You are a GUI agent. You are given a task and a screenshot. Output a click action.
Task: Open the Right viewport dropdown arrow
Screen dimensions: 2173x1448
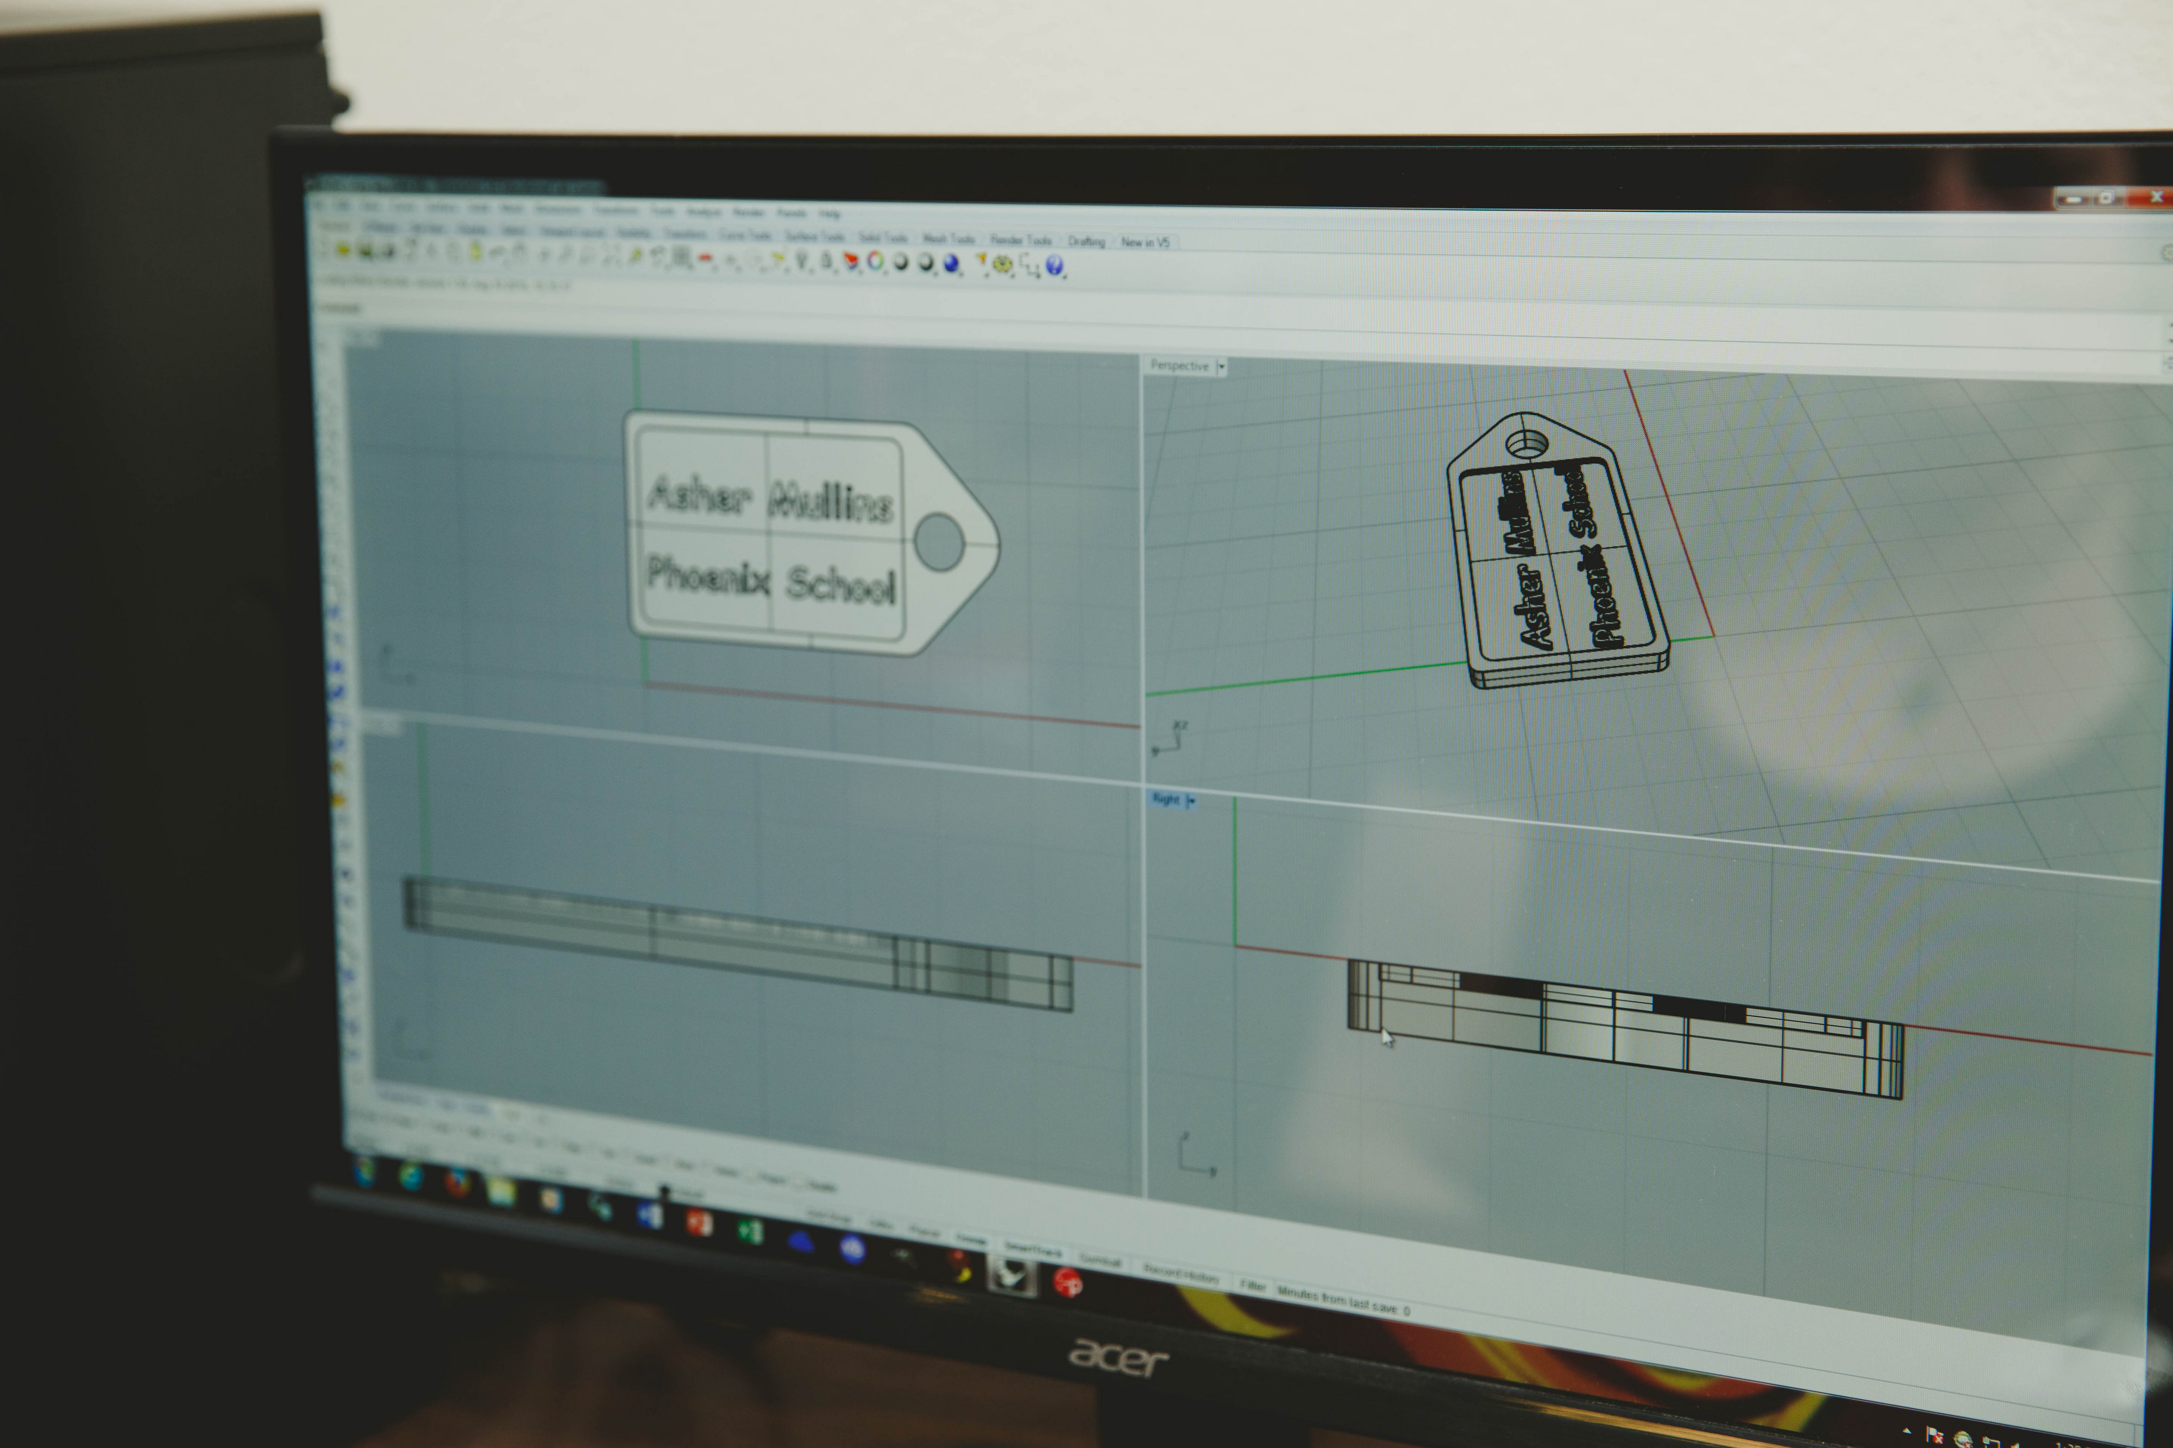[x=1191, y=801]
